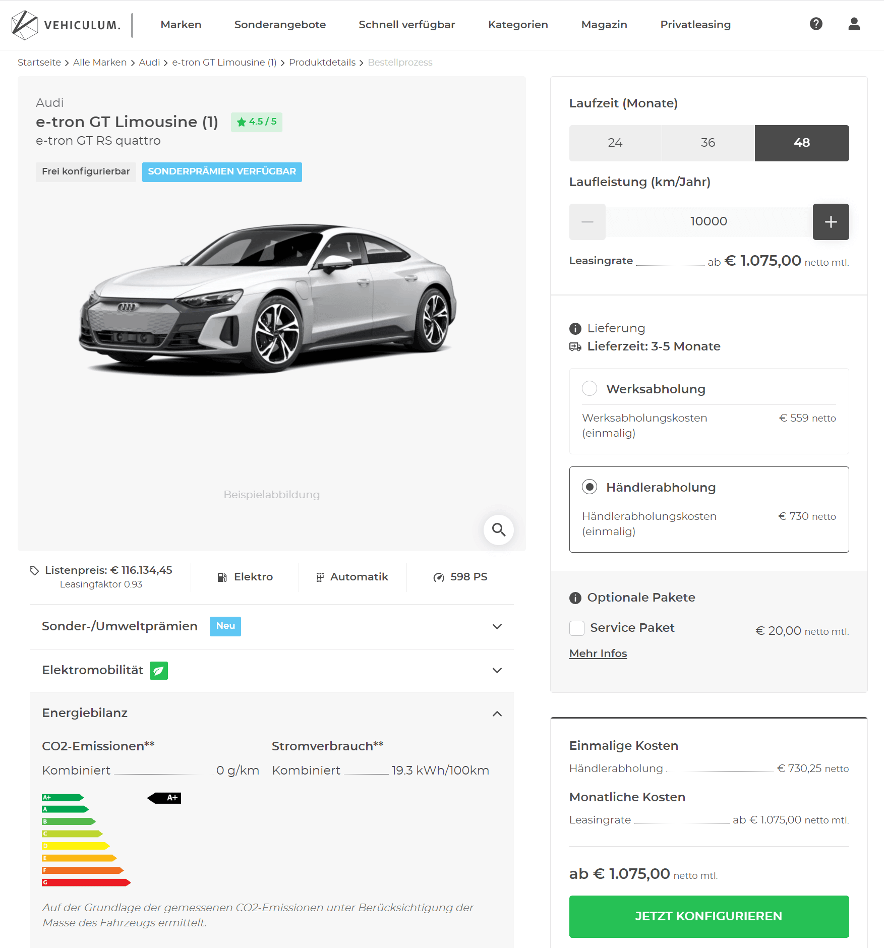Click the price tag icon by Listenpreis

pyautogui.click(x=34, y=570)
